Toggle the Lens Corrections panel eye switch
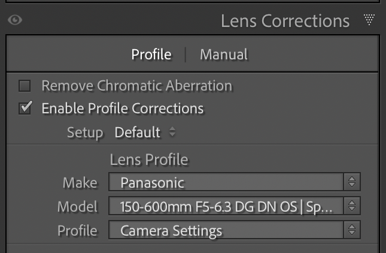This screenshot has height=253, width=386. point(15,20)
